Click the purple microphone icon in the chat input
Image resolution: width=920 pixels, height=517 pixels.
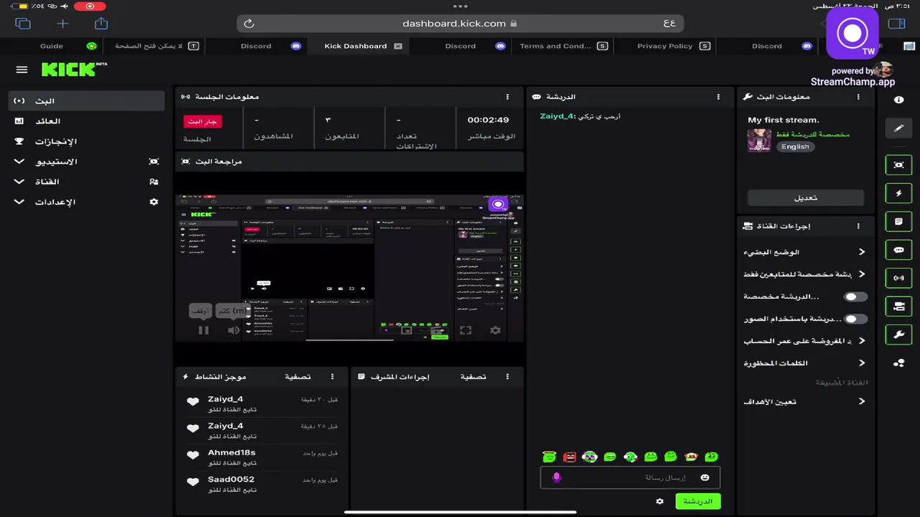pos(556,478)
